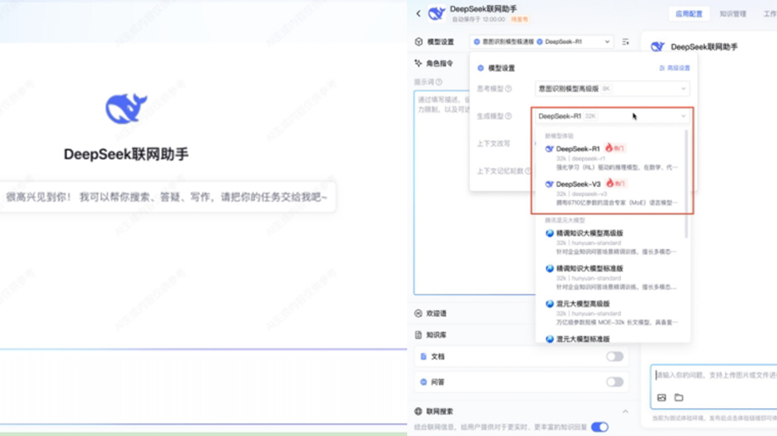Image resolution: width=777 pixels, height=436 pixels.
Task: Click the 待发布 status tag
Action: click(519, 20)
